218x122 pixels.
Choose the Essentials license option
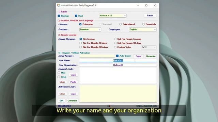pos(143,24)
